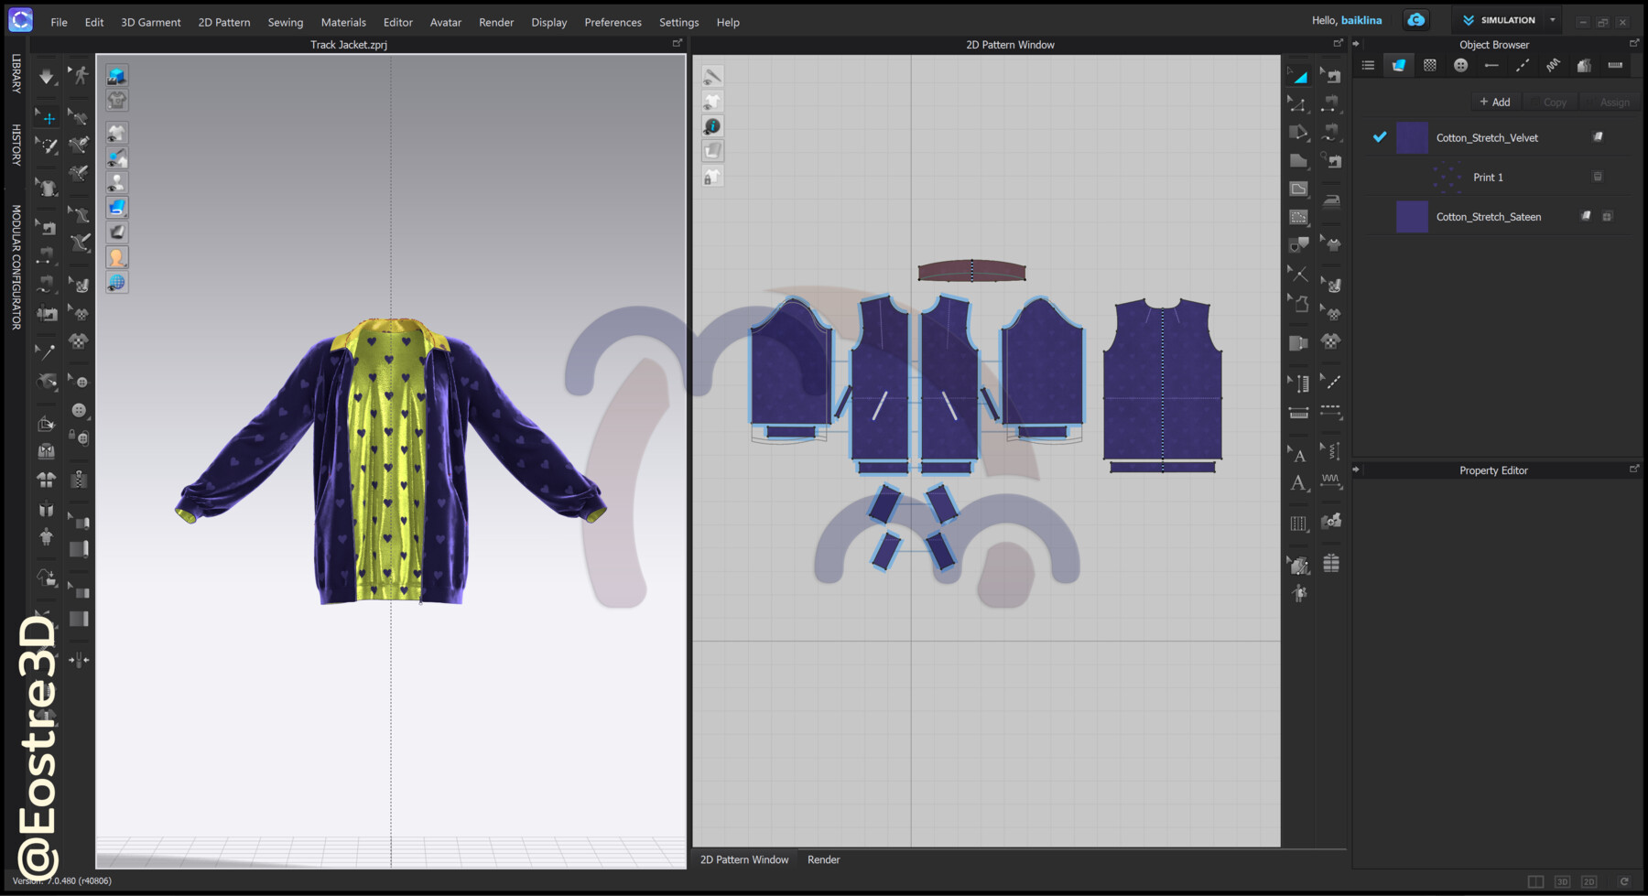1648x896 pixels.
Task: Open the Sewing menu
Action: tap(285, 22)
